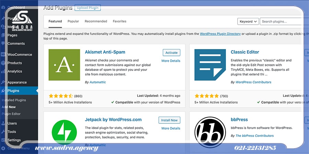Open the Appearance menu

click(x=17, y=82)
